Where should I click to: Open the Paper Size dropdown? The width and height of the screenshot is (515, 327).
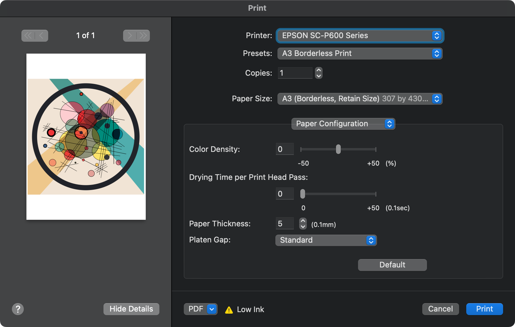coord(360,99)
